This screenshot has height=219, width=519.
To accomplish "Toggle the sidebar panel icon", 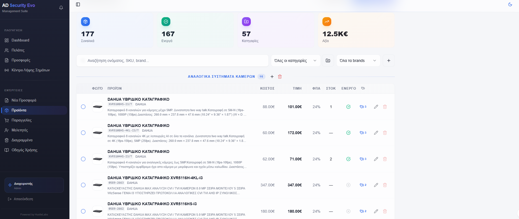I will pyautogui.click(x=78, y=4).
